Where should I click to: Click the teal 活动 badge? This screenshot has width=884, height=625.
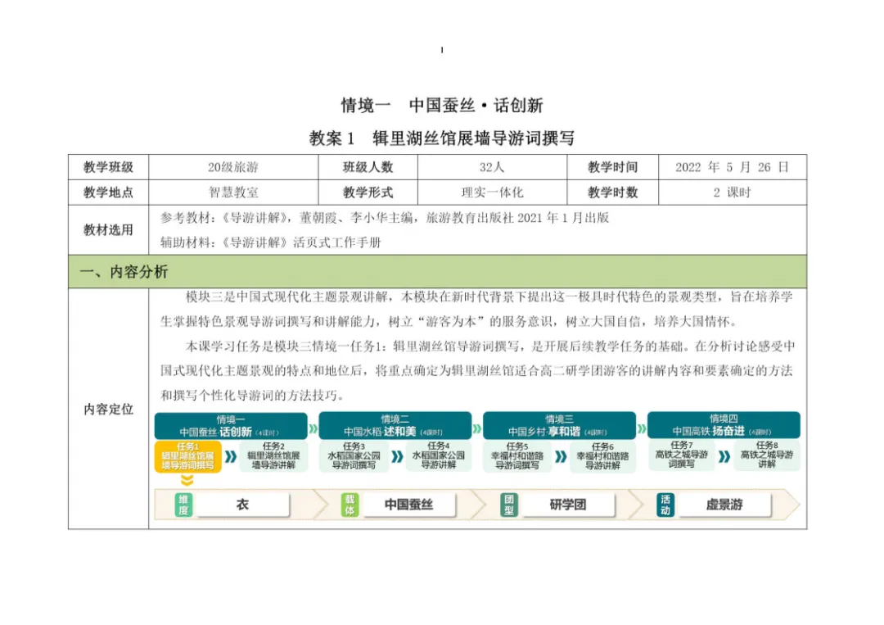pos(665,505)
